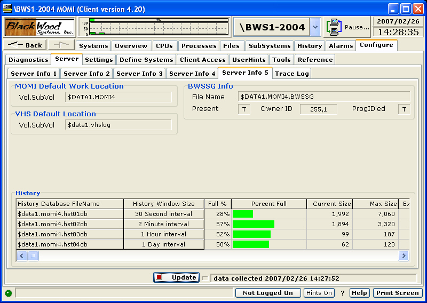Click the green status indicator icon

tap(9, 293)
